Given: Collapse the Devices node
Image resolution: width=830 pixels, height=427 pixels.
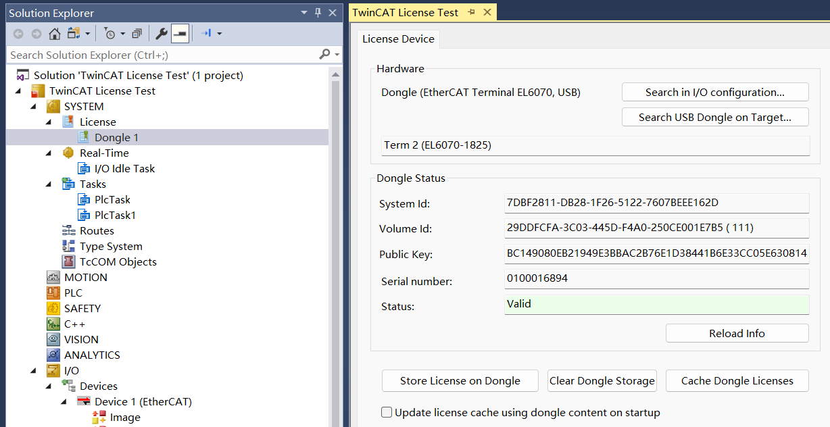Looking at the screenshot, I should [49, 386].
